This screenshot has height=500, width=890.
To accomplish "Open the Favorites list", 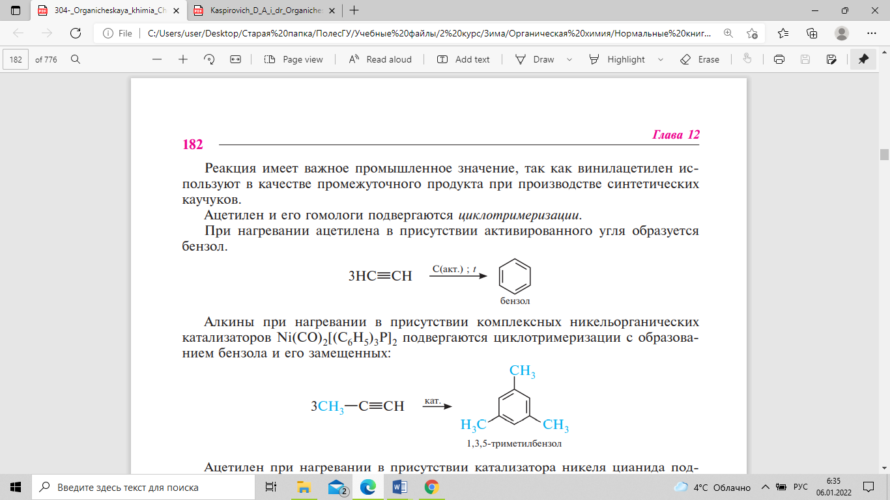I will click(783, 33).
